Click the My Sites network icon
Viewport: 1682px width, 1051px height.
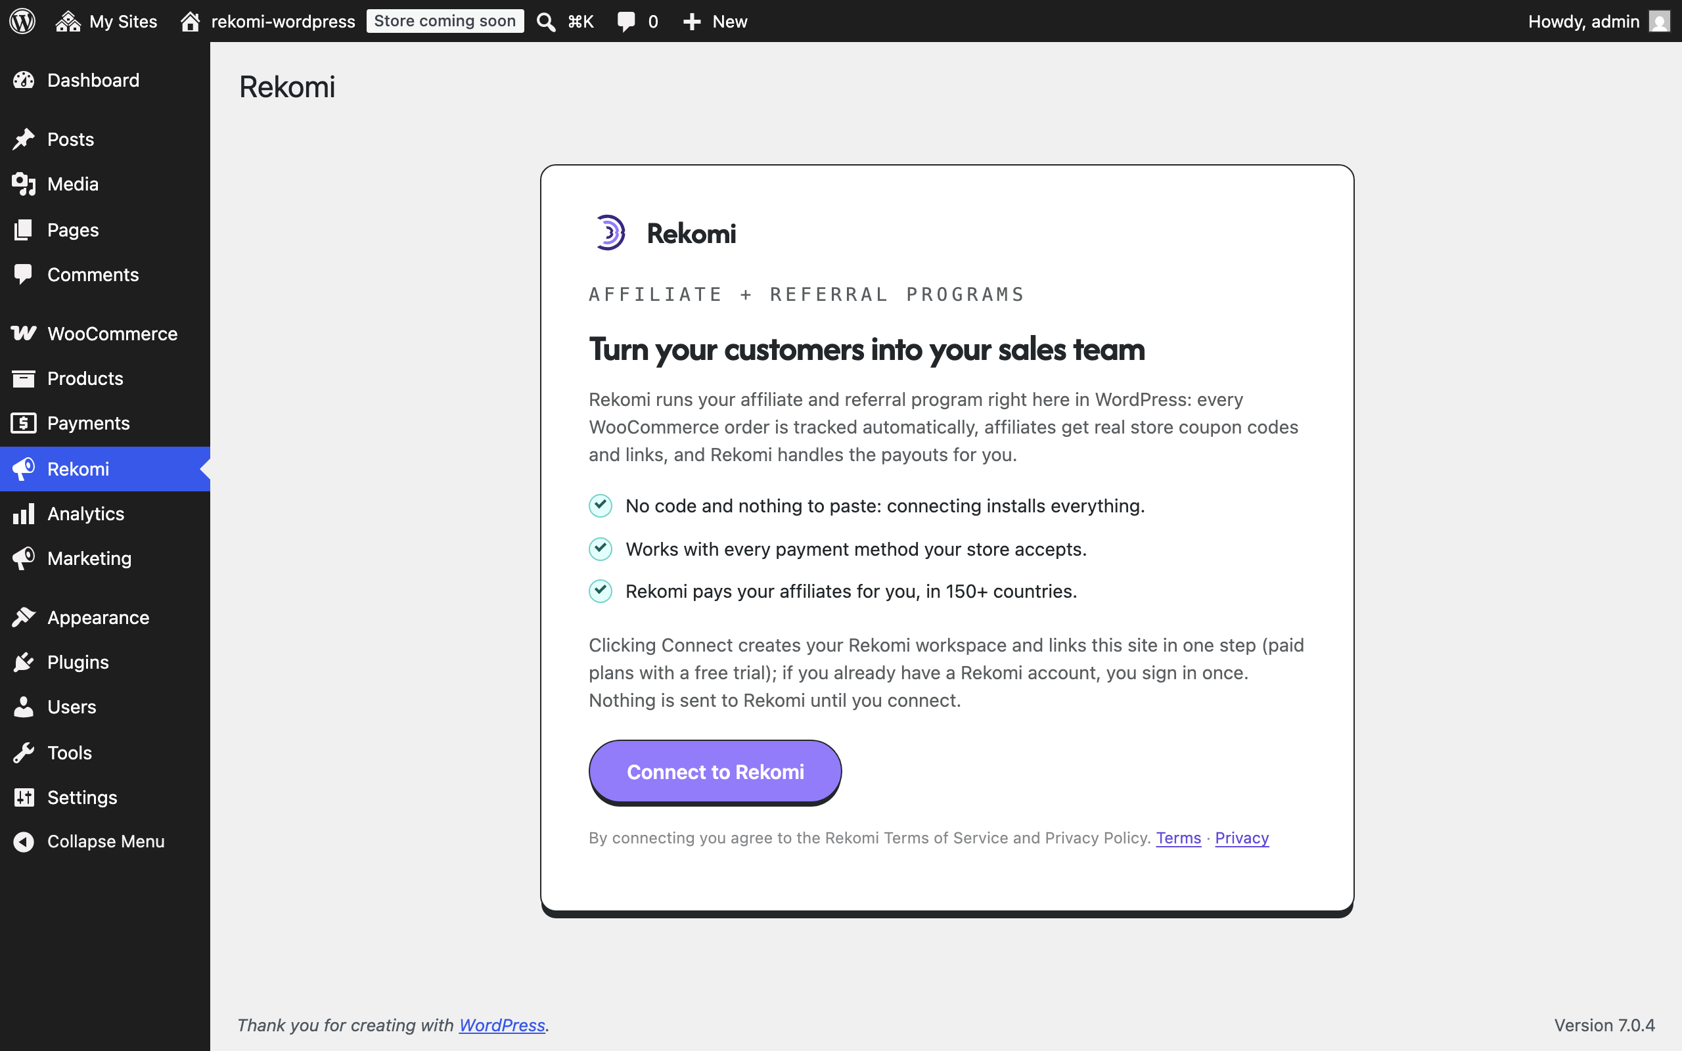pyautogui.click(x=68, y=21)
